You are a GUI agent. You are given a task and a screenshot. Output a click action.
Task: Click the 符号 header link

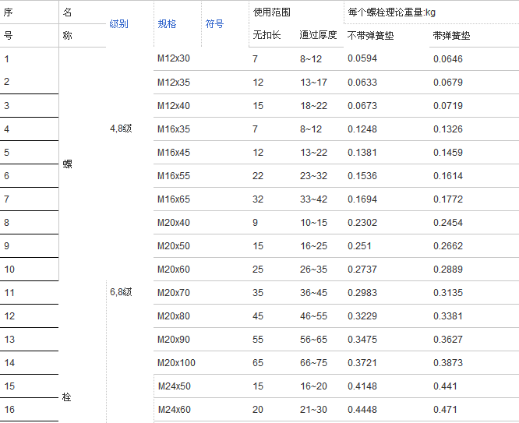point(214,24)
